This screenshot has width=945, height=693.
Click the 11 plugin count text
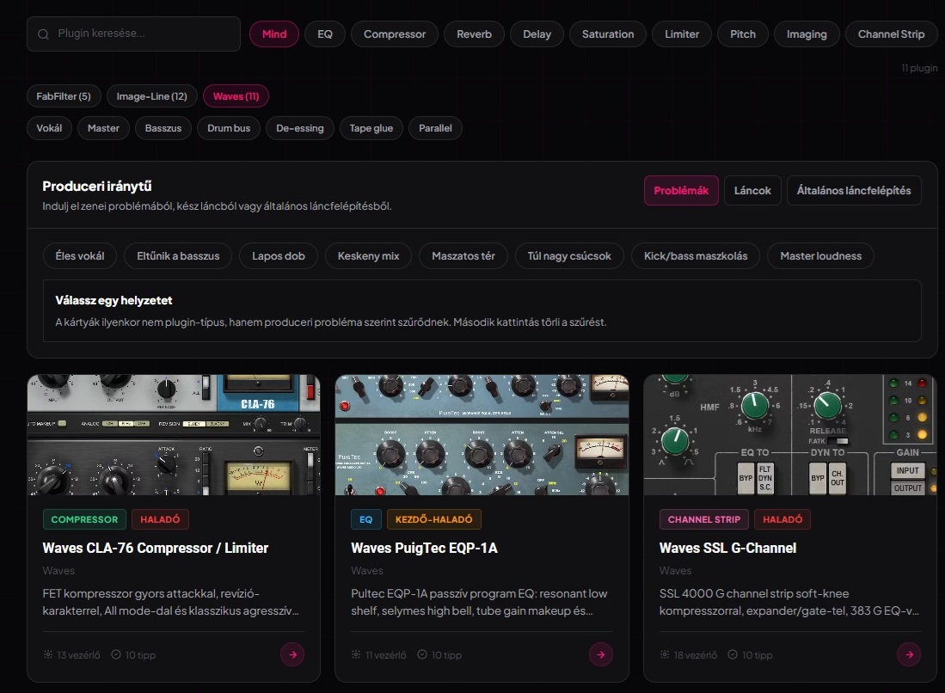pyautogui.click(x=919, y=68)
